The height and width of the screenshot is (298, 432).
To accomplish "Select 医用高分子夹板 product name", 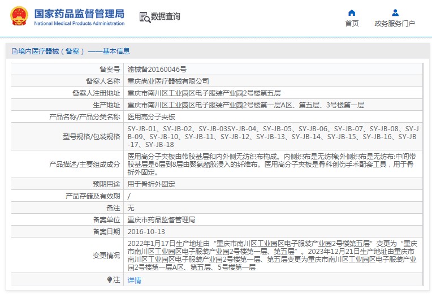I will point(151,117).
